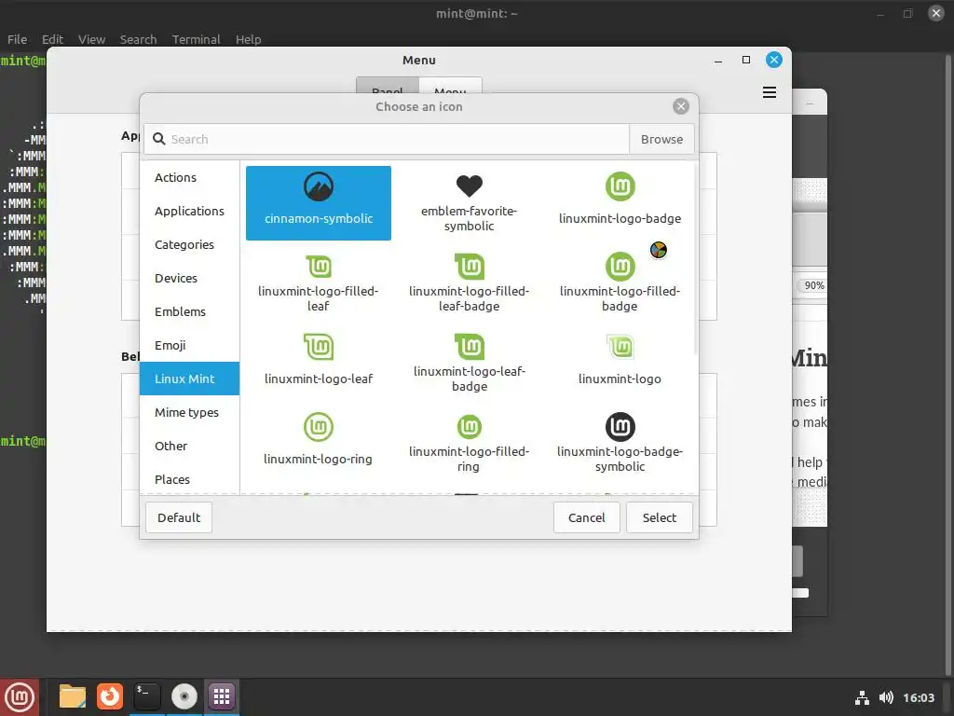Image resolution: width=954 pixels, height=716 pixels.
Task: Open the terminal Search menu
Action: click(x=138, y=39)
